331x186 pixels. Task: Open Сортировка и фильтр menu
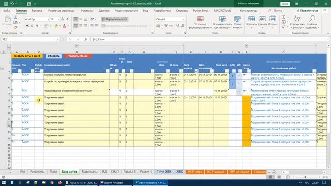tap(297, 22)
